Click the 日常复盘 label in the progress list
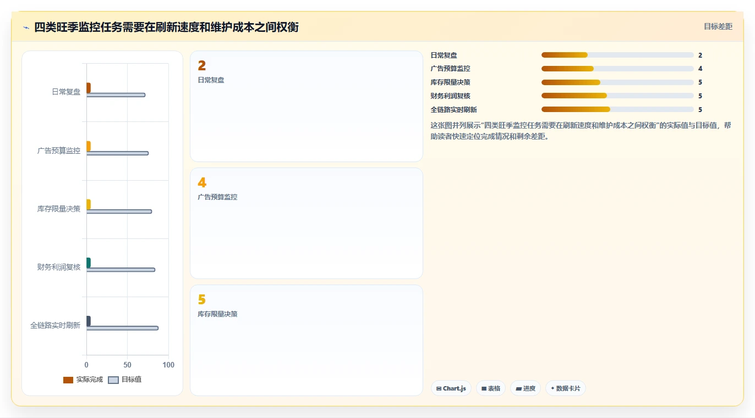Screen dimensions: 755x418 pyautogui.click(x=444, y=55)
